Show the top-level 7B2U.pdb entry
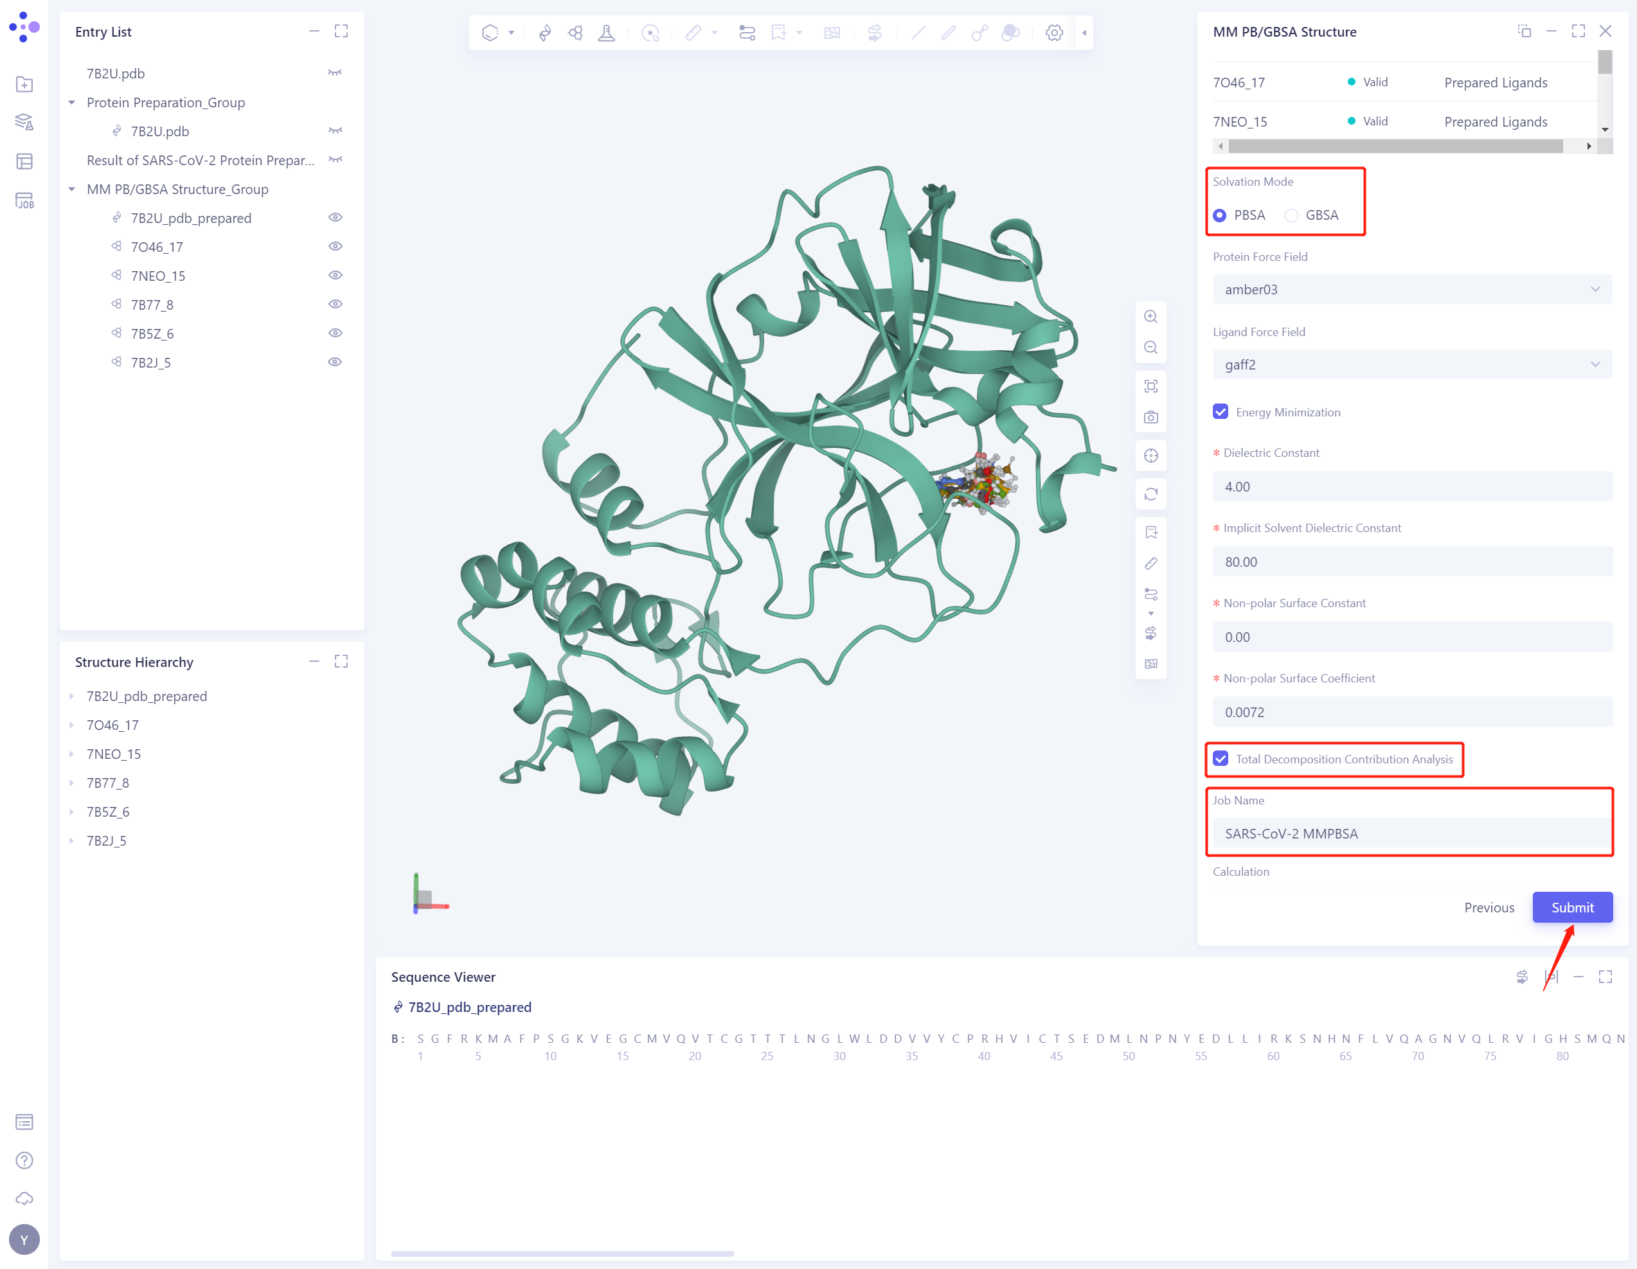 (x=335, y=73)
